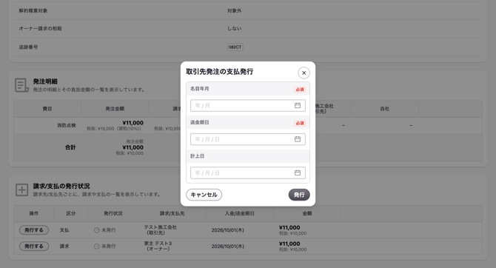
Task: Click the 費目 column header
Action: (47, 109)
